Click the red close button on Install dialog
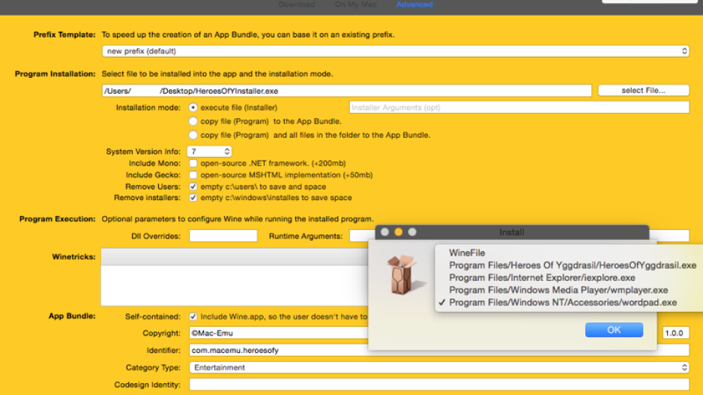Viewport: 703px width, 395px height. pos(385,232)
